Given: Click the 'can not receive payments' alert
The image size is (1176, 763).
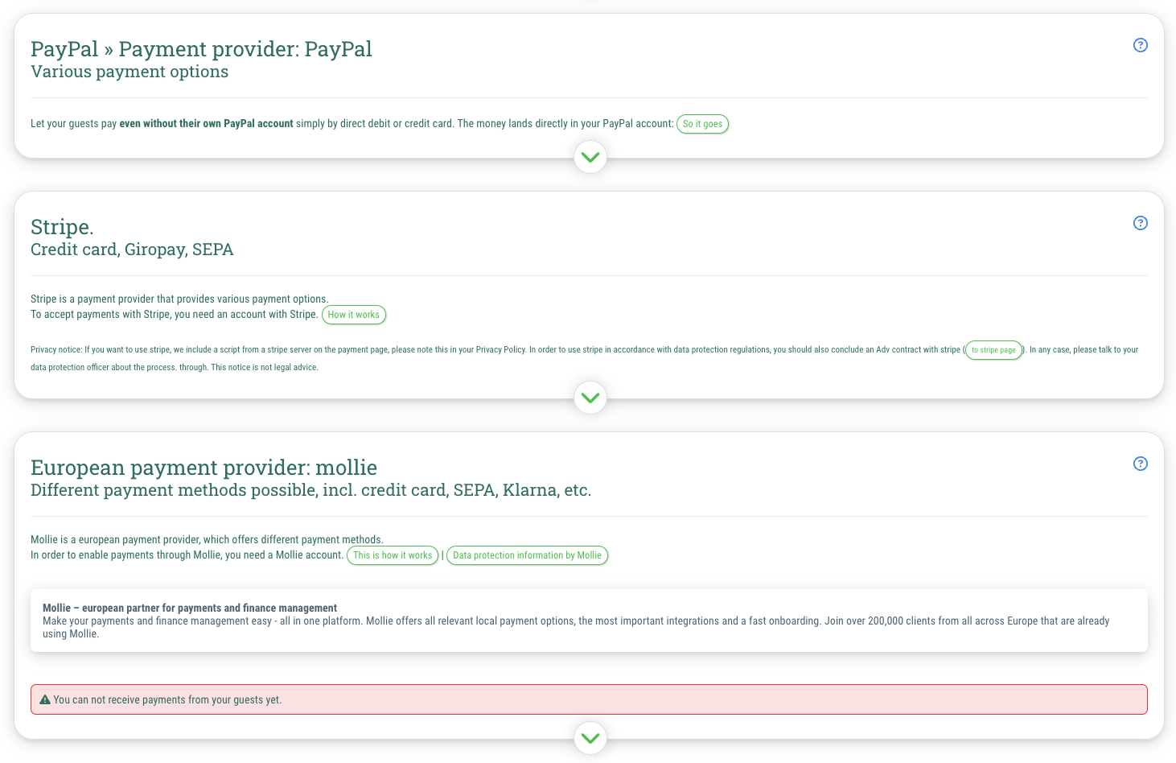Looking at the screenshot, I should [x=589, y=699].
